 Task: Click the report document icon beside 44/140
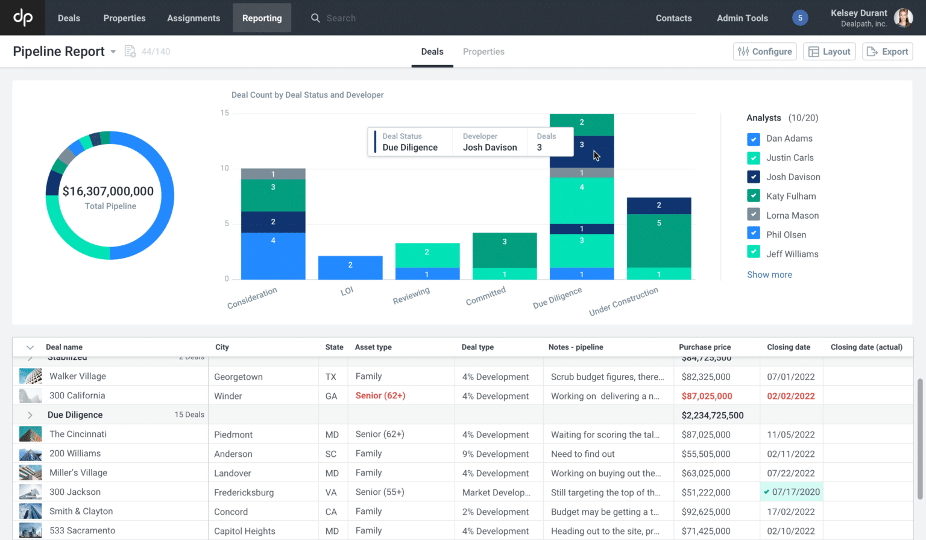point(130,51)
